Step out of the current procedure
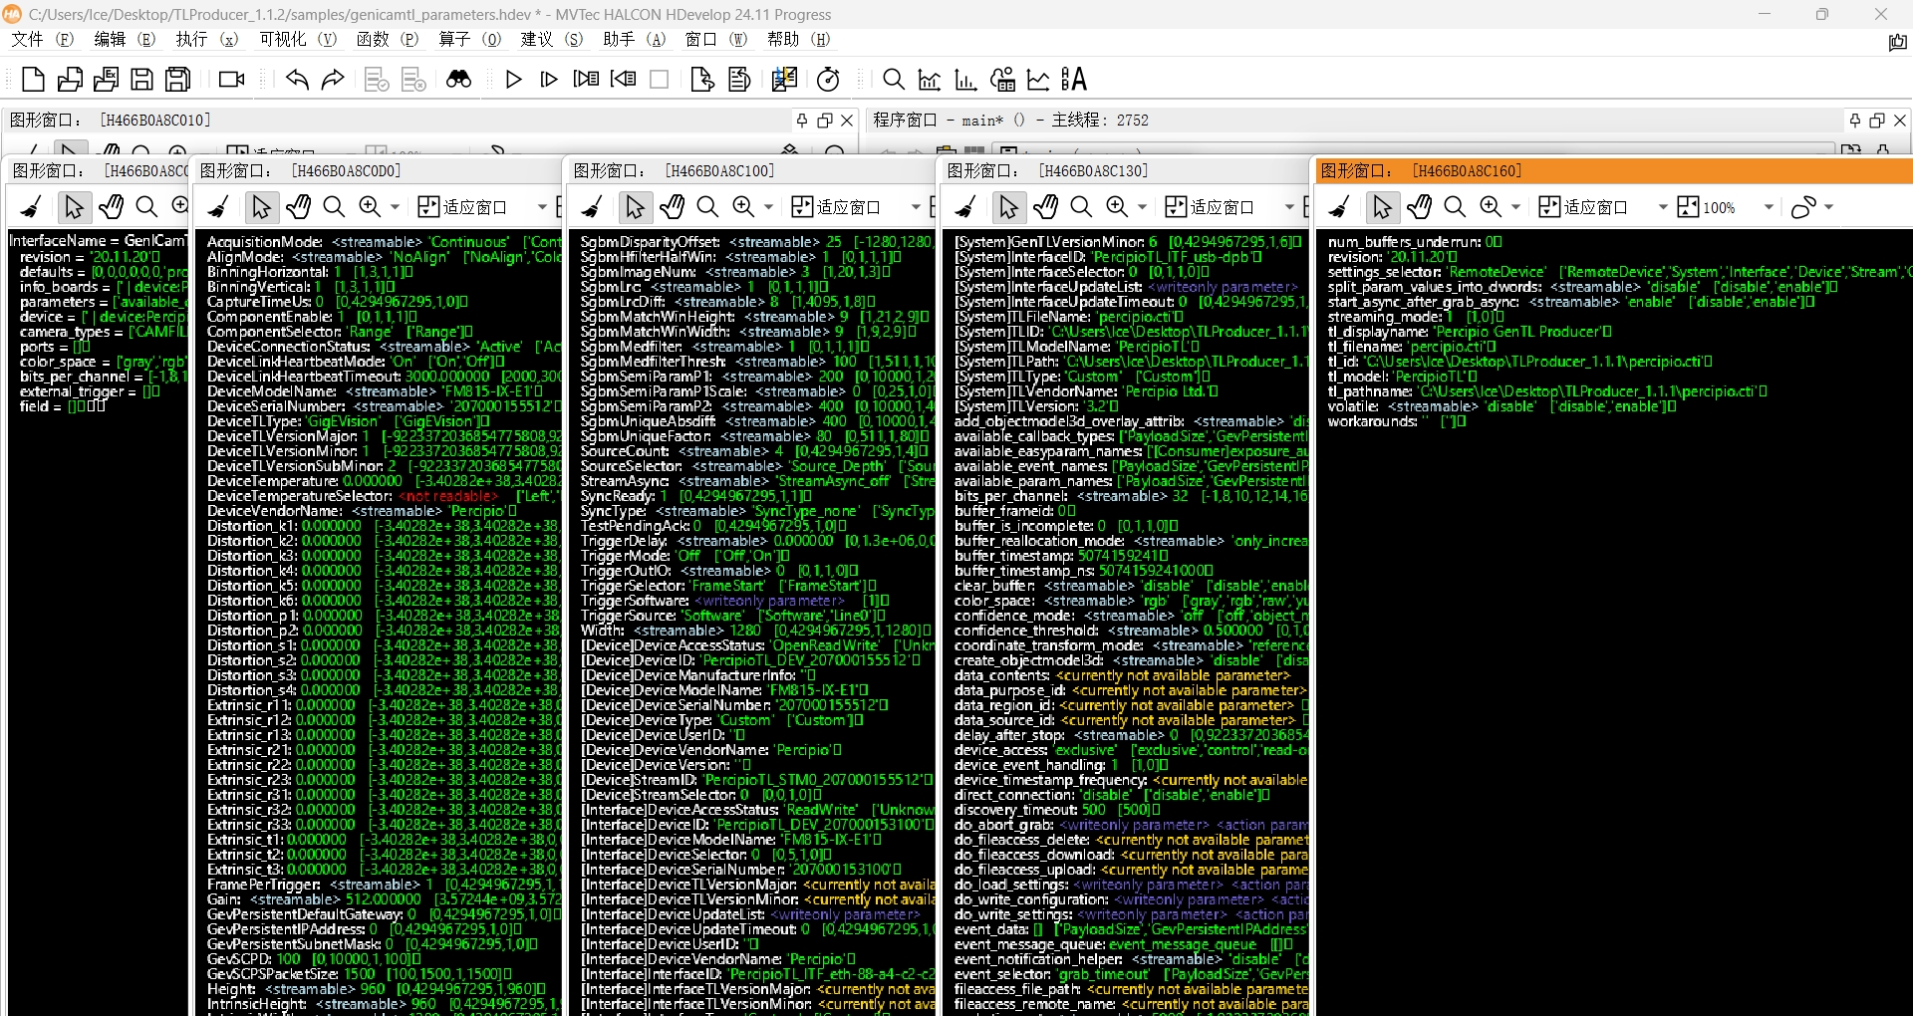This screenshot has height=1016, width=1913. point(624,80)
